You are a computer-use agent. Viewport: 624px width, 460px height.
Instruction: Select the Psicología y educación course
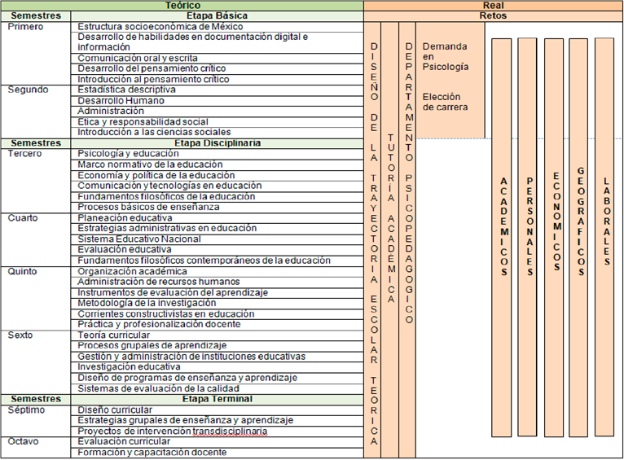click(x=128, y=153)
